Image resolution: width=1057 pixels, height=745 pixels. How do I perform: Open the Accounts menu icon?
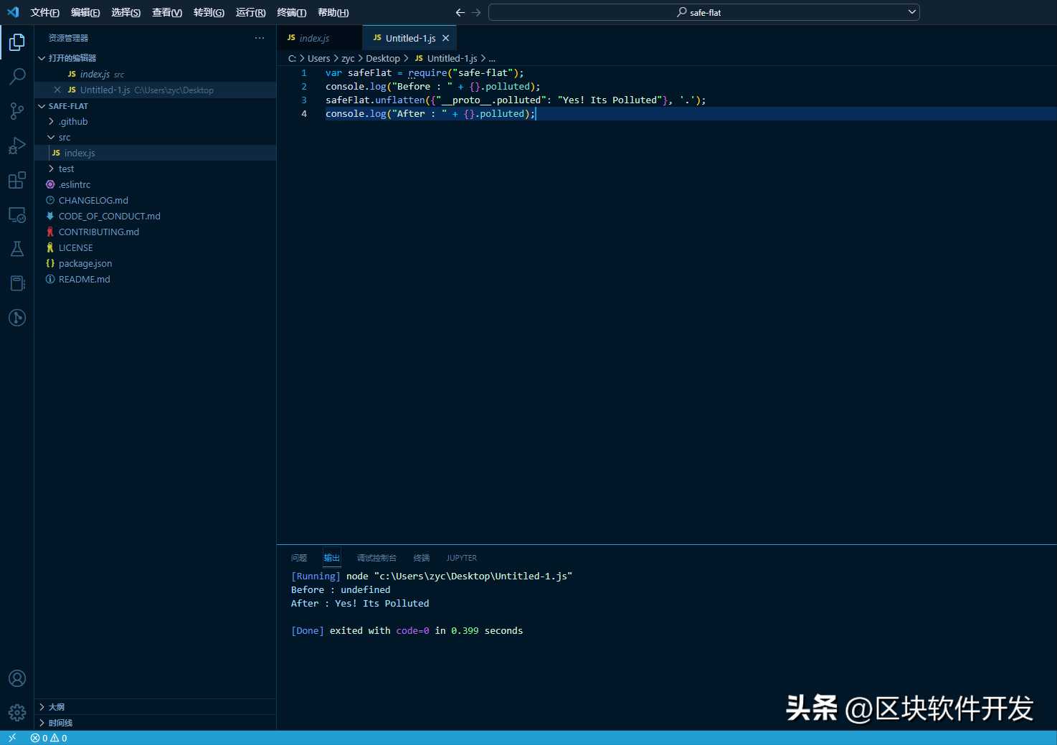click(x=17, y=678)
